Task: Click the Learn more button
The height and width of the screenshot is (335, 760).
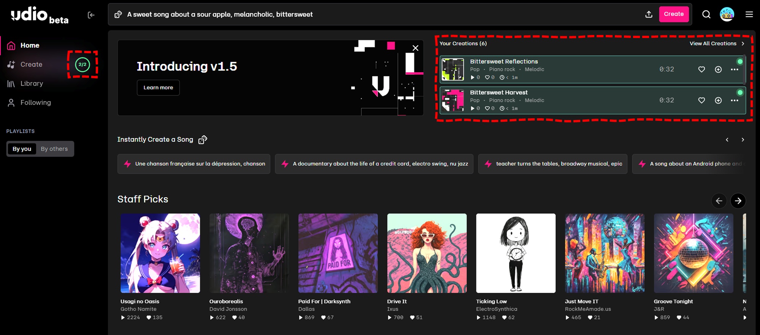Action: point(158,87)
